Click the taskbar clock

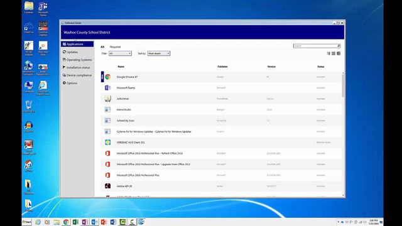374,222
